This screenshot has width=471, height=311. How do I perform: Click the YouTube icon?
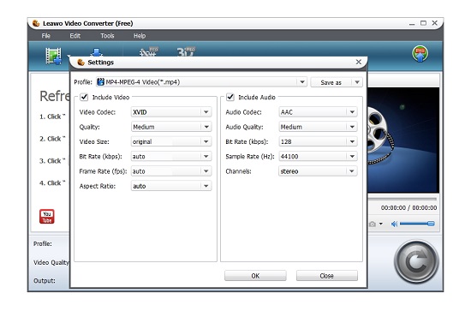click(x=47, y=217)
